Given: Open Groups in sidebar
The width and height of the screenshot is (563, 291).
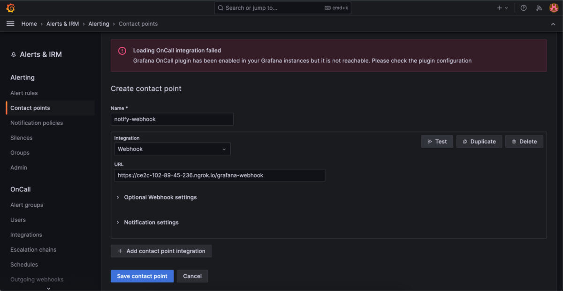Looking at the screenshot, I should [20, 153].
